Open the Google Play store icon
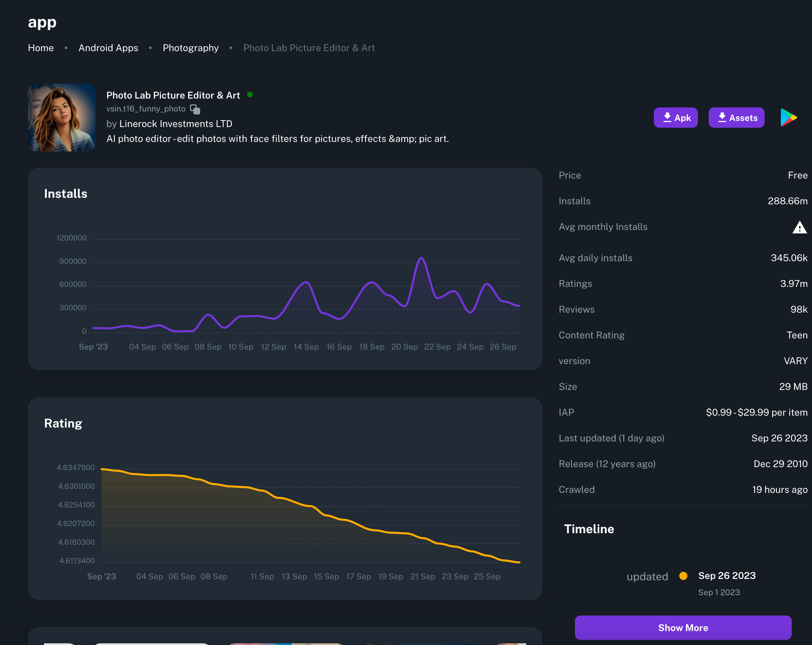Viewport: 812px width, 645px height. (x=789, y=118)
